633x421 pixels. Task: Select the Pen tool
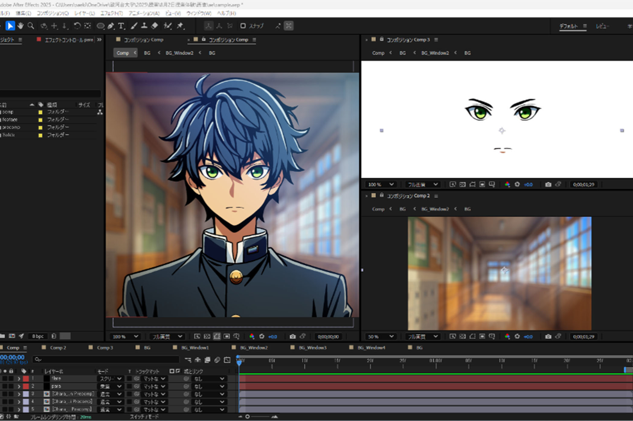(111, 26)
